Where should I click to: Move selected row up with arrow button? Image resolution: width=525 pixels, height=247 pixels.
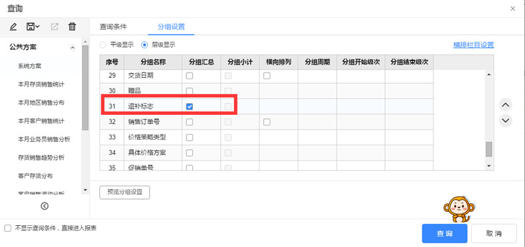[505, 106]
